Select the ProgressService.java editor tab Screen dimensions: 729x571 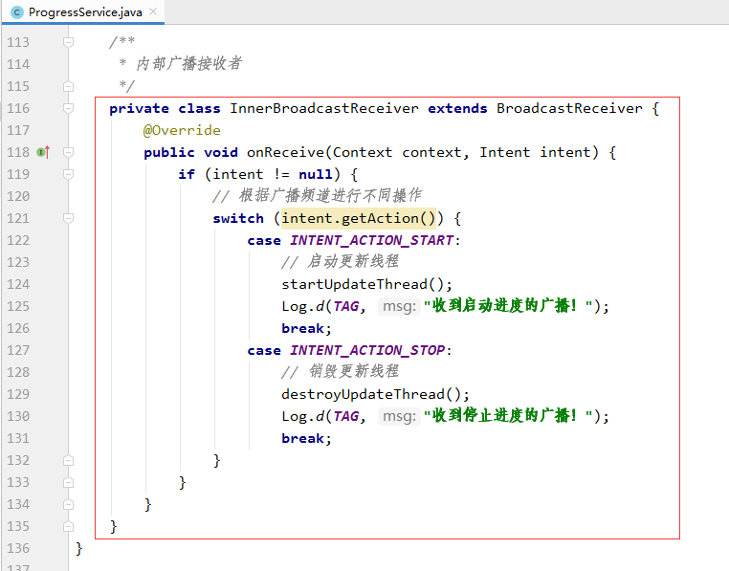pos(83,12)
